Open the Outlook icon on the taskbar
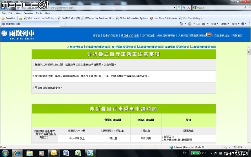Screen dimensions: 251x157 coord(54,153)
